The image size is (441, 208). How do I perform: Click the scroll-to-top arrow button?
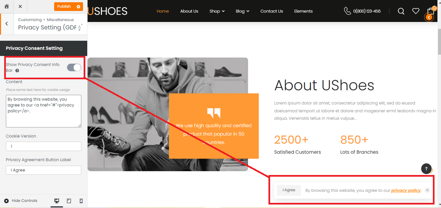pos(426,168)
